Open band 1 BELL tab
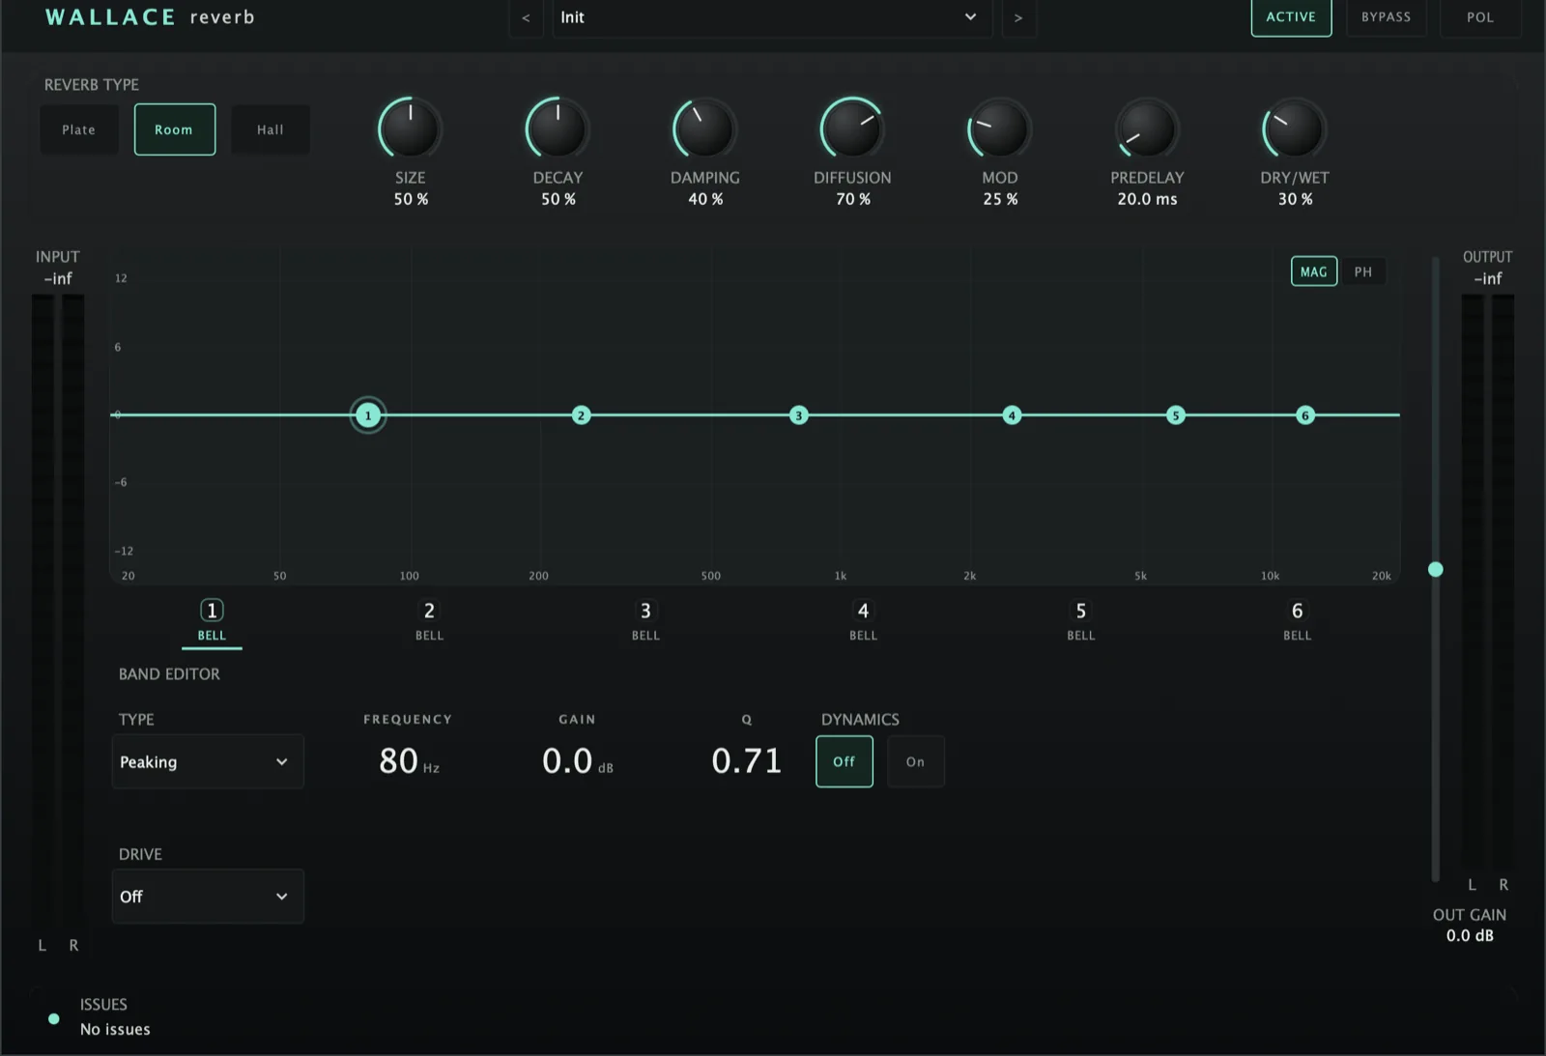This screenshot has width=1546, height=1056. pyautogui.click(x=212, y=621)
